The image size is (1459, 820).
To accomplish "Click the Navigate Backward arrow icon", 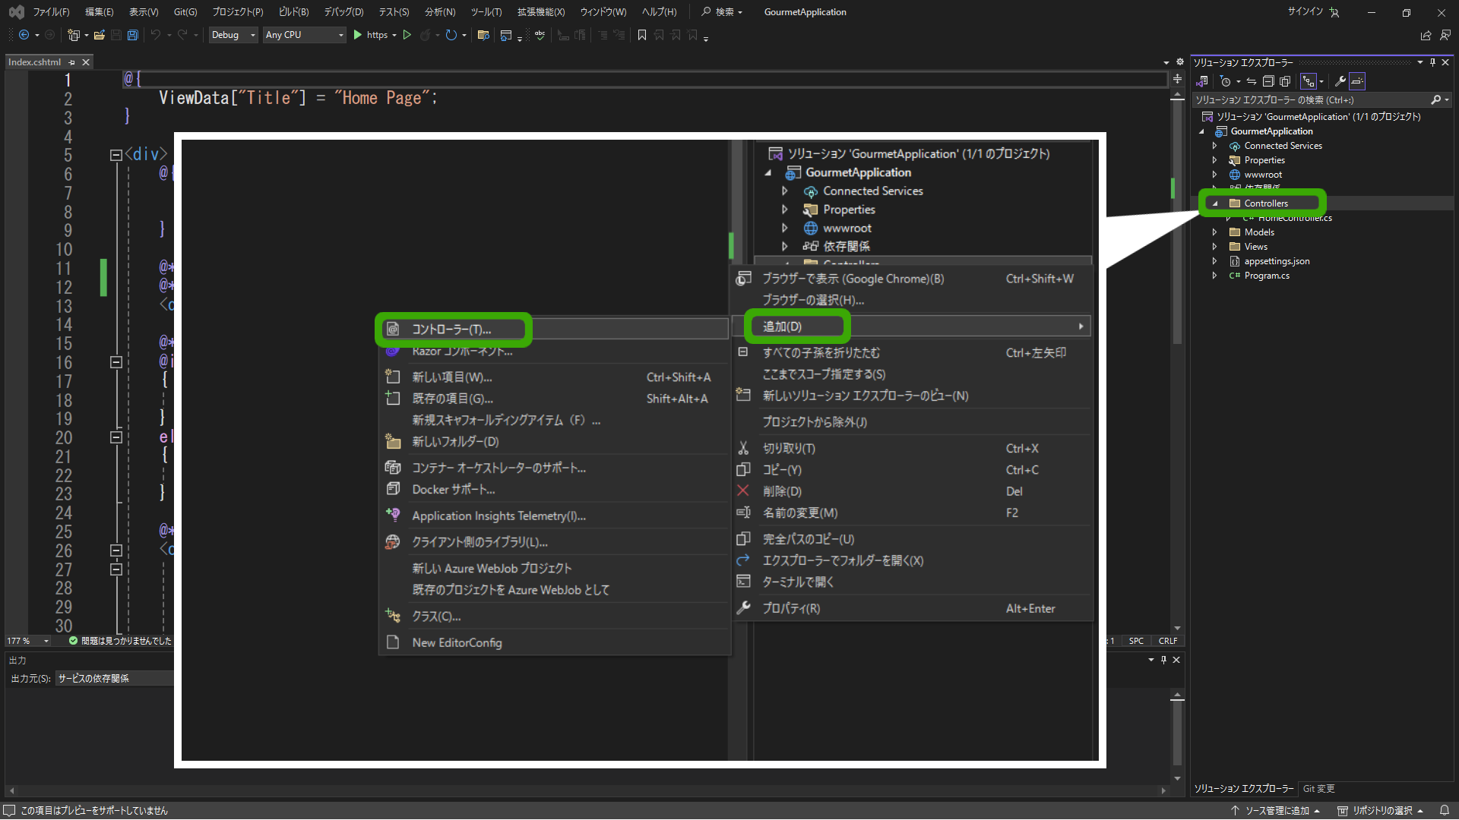I will (24, 35).
